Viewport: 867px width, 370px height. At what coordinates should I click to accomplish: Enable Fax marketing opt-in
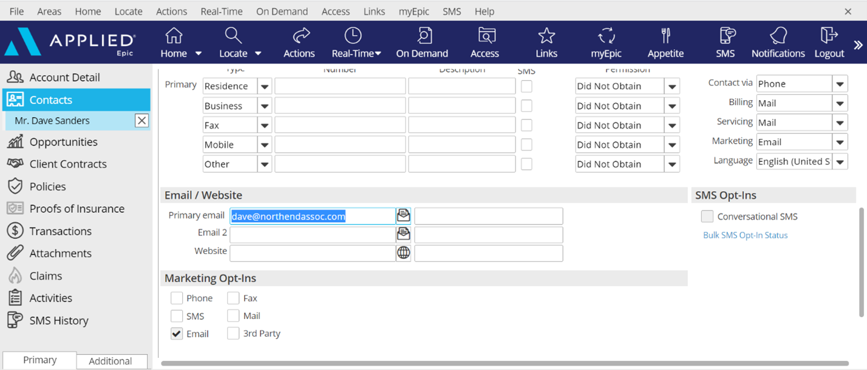[x=233, y=298]
